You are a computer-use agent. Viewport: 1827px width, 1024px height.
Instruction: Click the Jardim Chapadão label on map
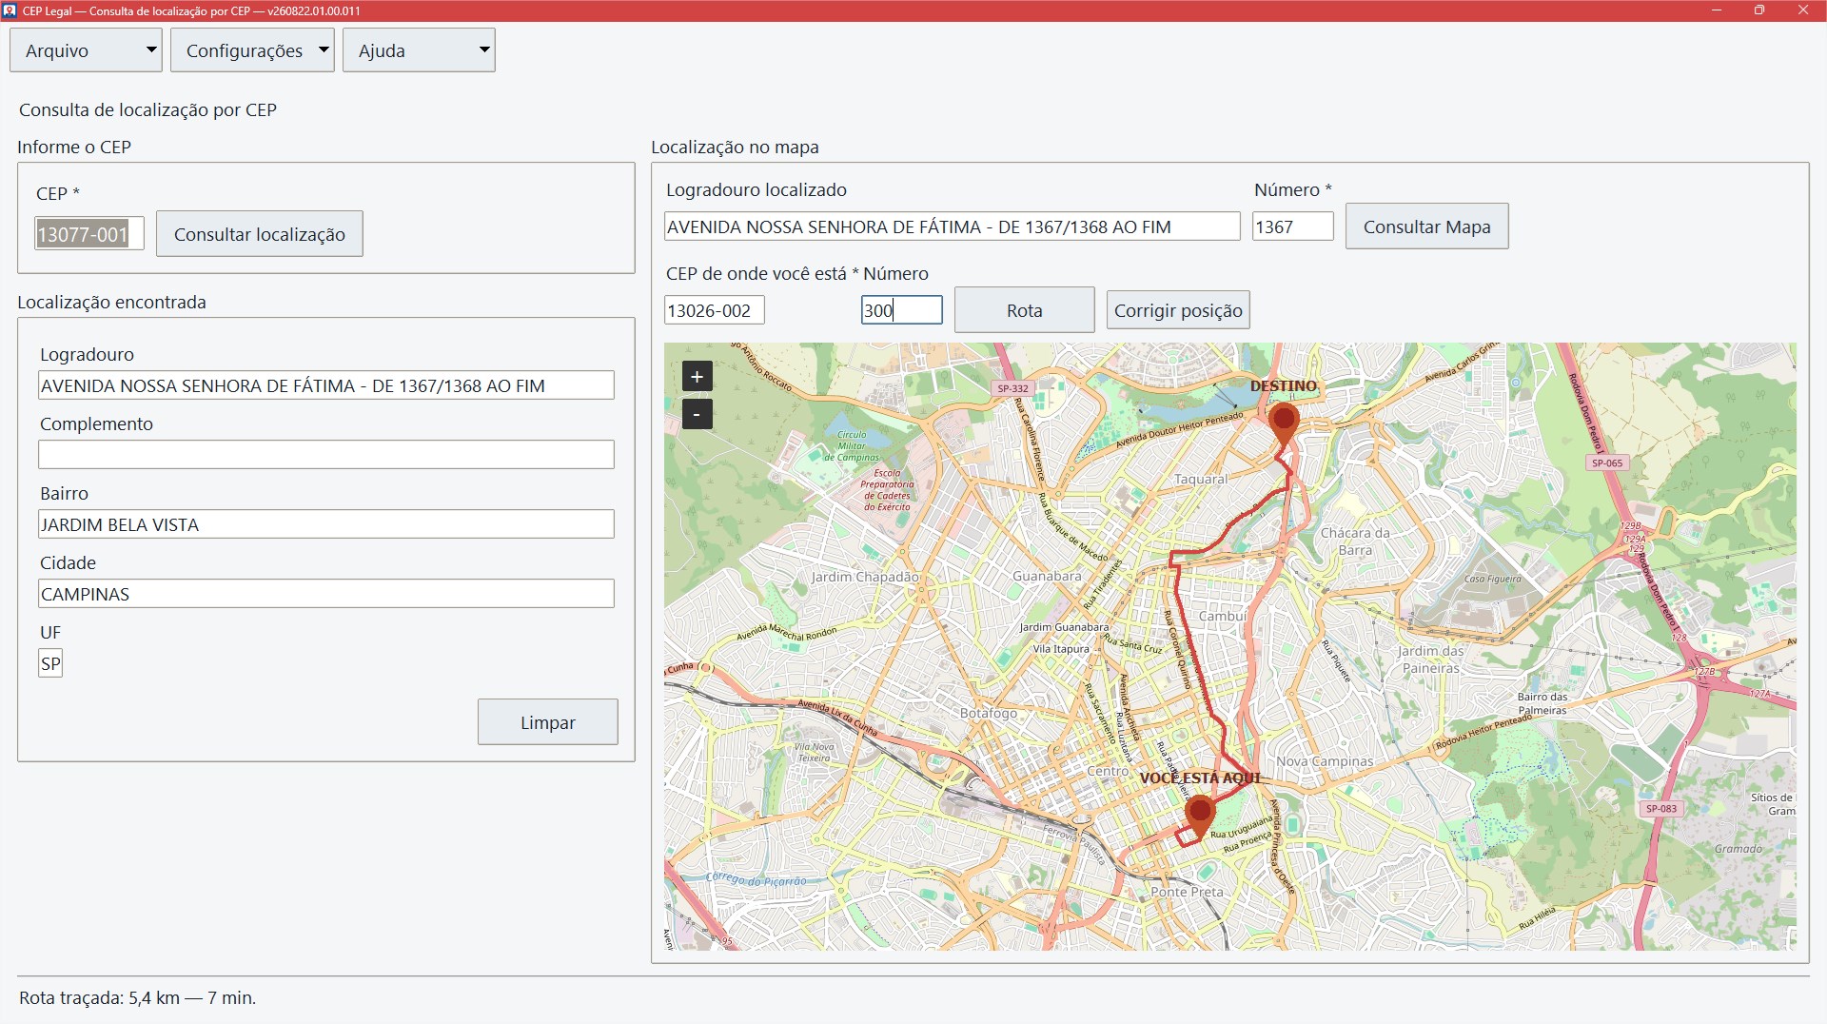[865, 577]
